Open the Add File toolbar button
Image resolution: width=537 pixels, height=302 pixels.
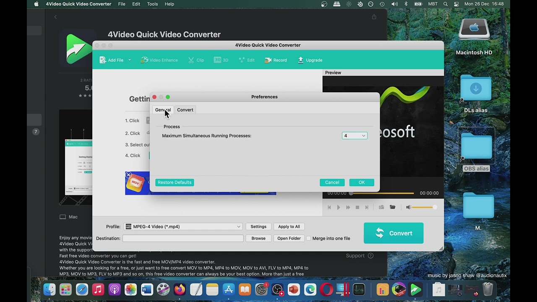point(111,60)
